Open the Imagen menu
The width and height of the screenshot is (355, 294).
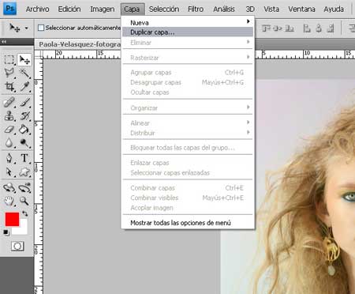[103, 9]
